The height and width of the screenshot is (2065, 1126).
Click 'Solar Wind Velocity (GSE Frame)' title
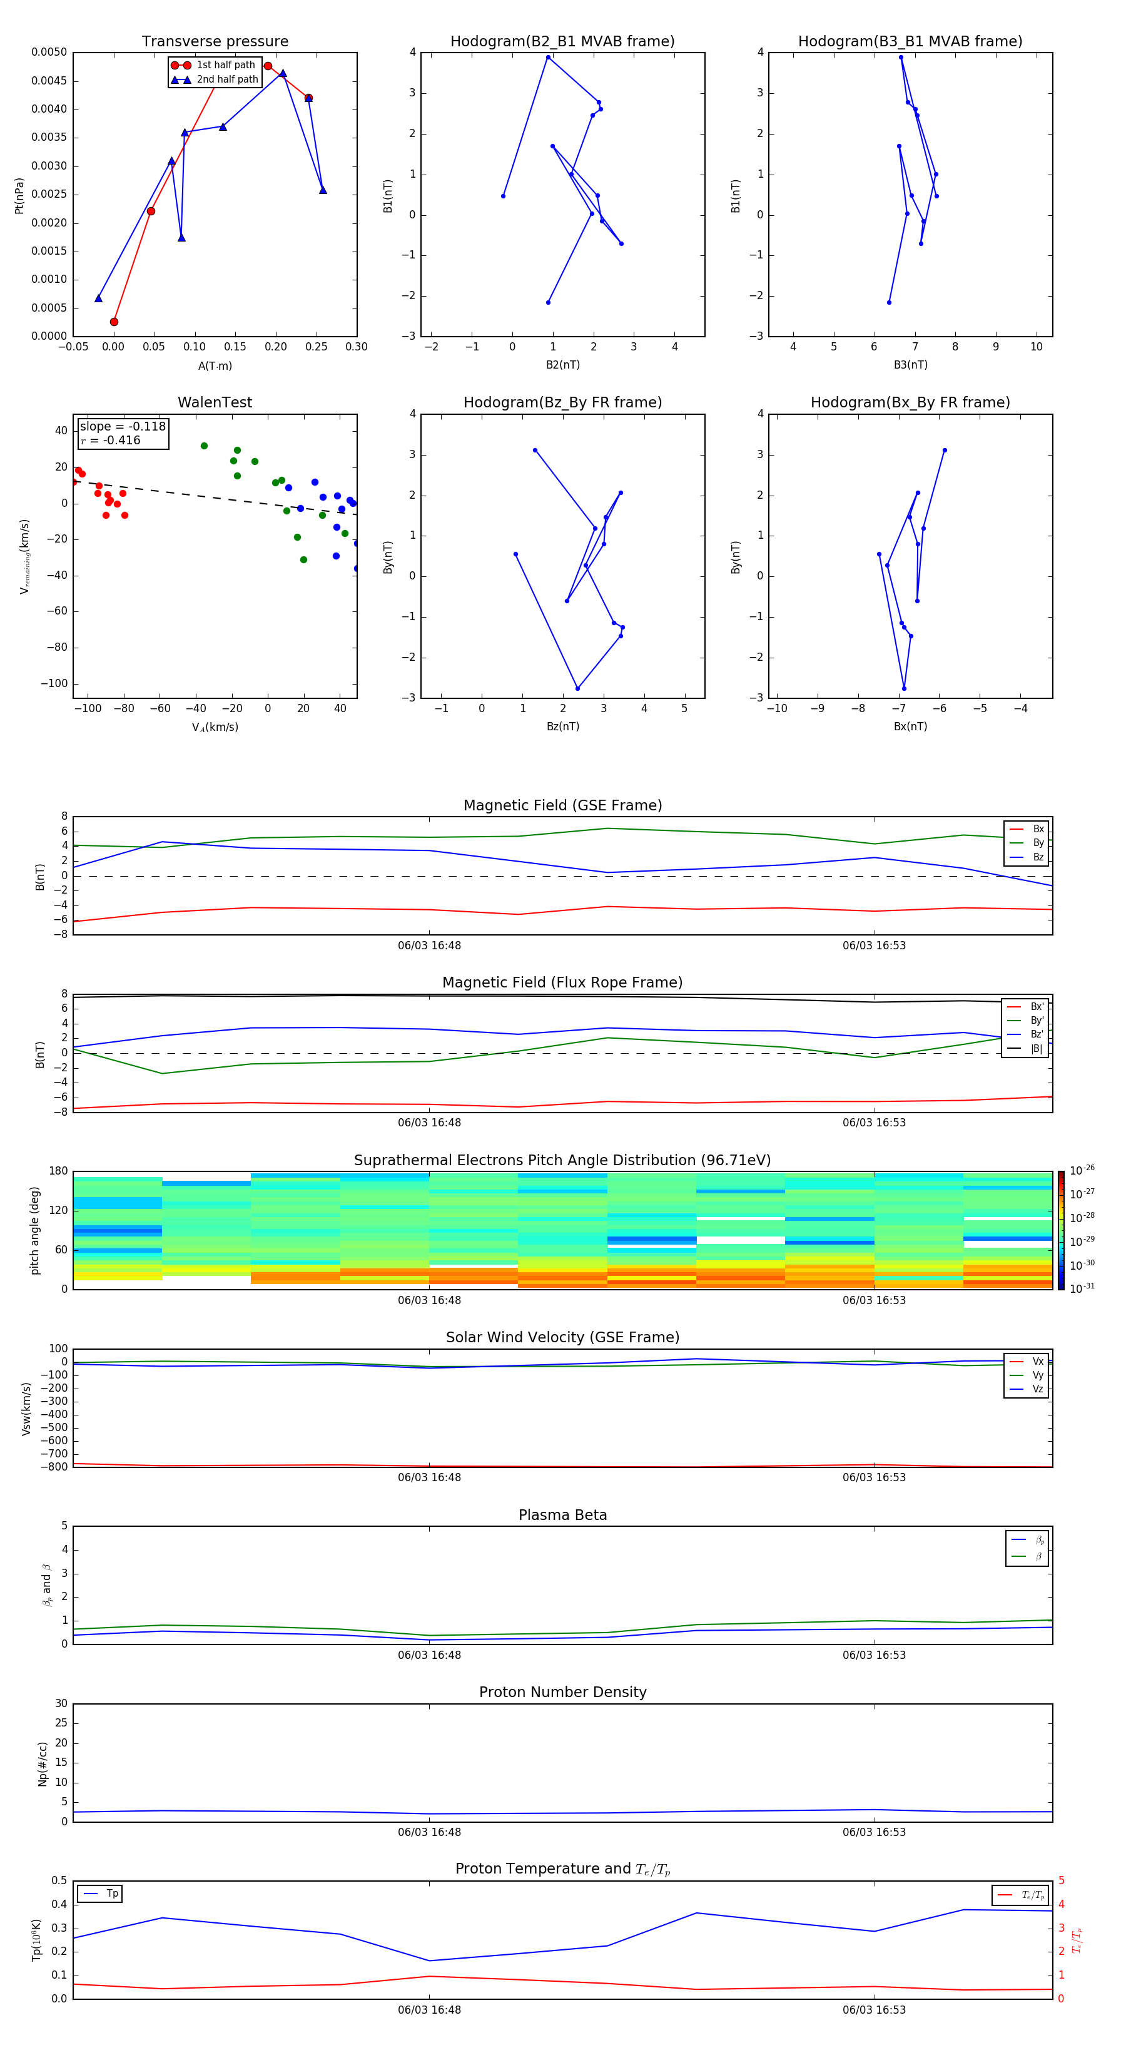(x=562, y=1337)
